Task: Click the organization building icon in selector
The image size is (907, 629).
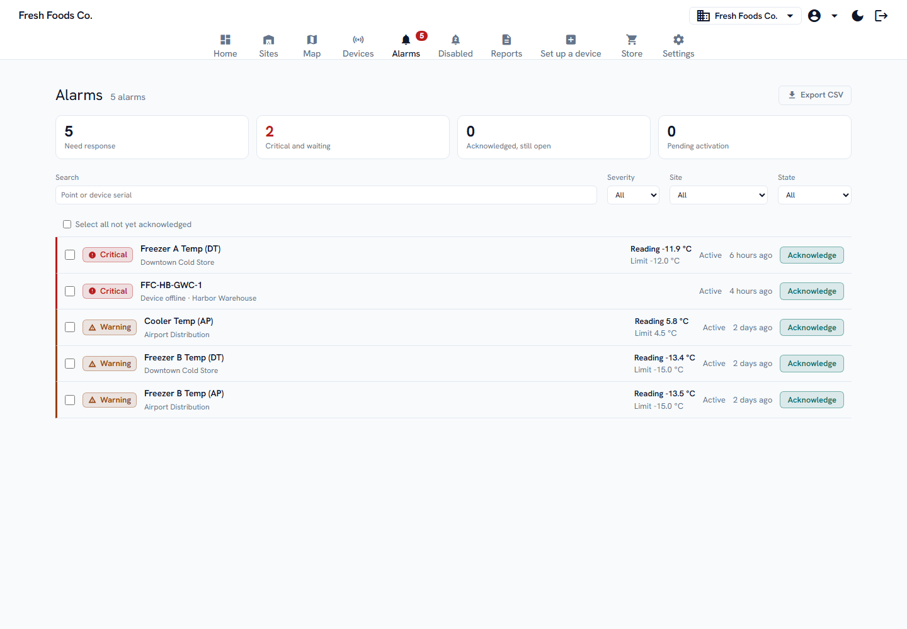Action: click(704, 16)
